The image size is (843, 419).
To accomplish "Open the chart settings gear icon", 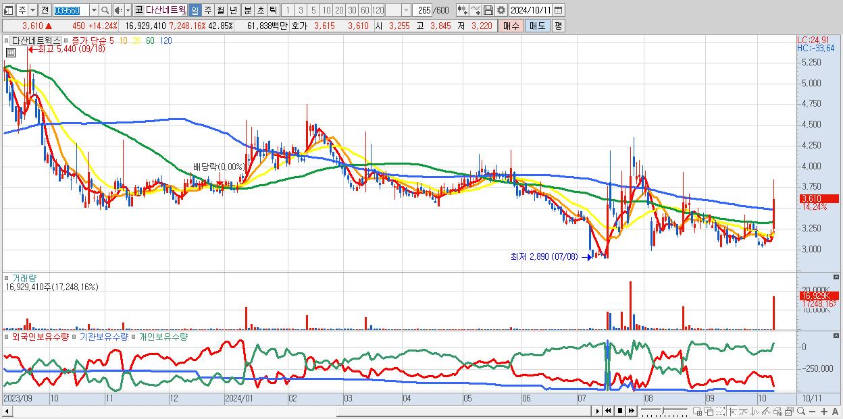I will (501, 10).
